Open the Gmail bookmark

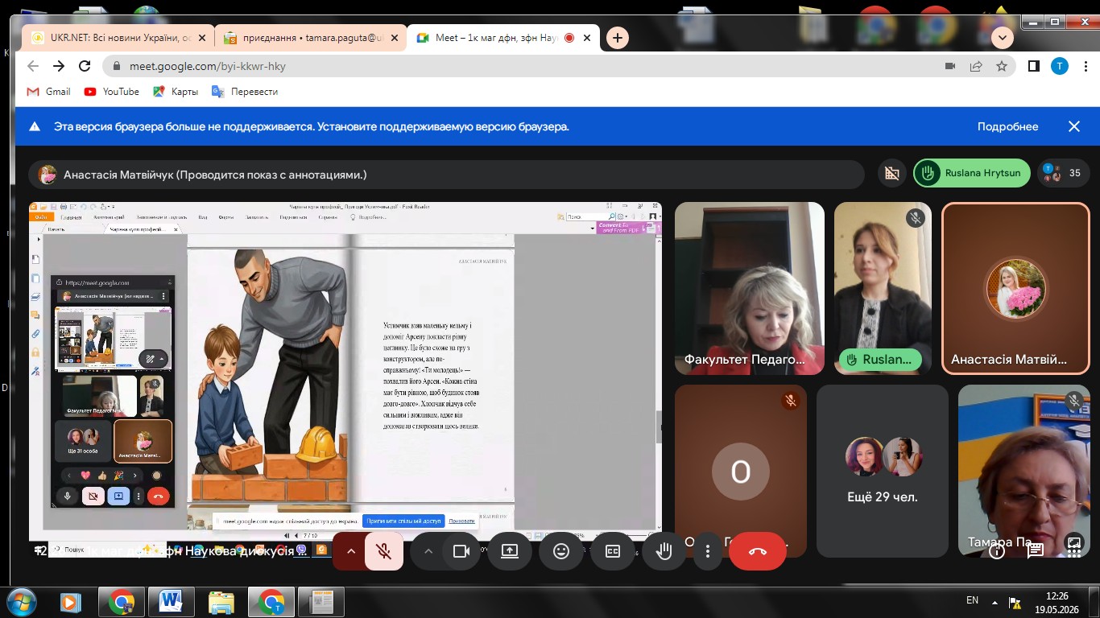[49, 92]
